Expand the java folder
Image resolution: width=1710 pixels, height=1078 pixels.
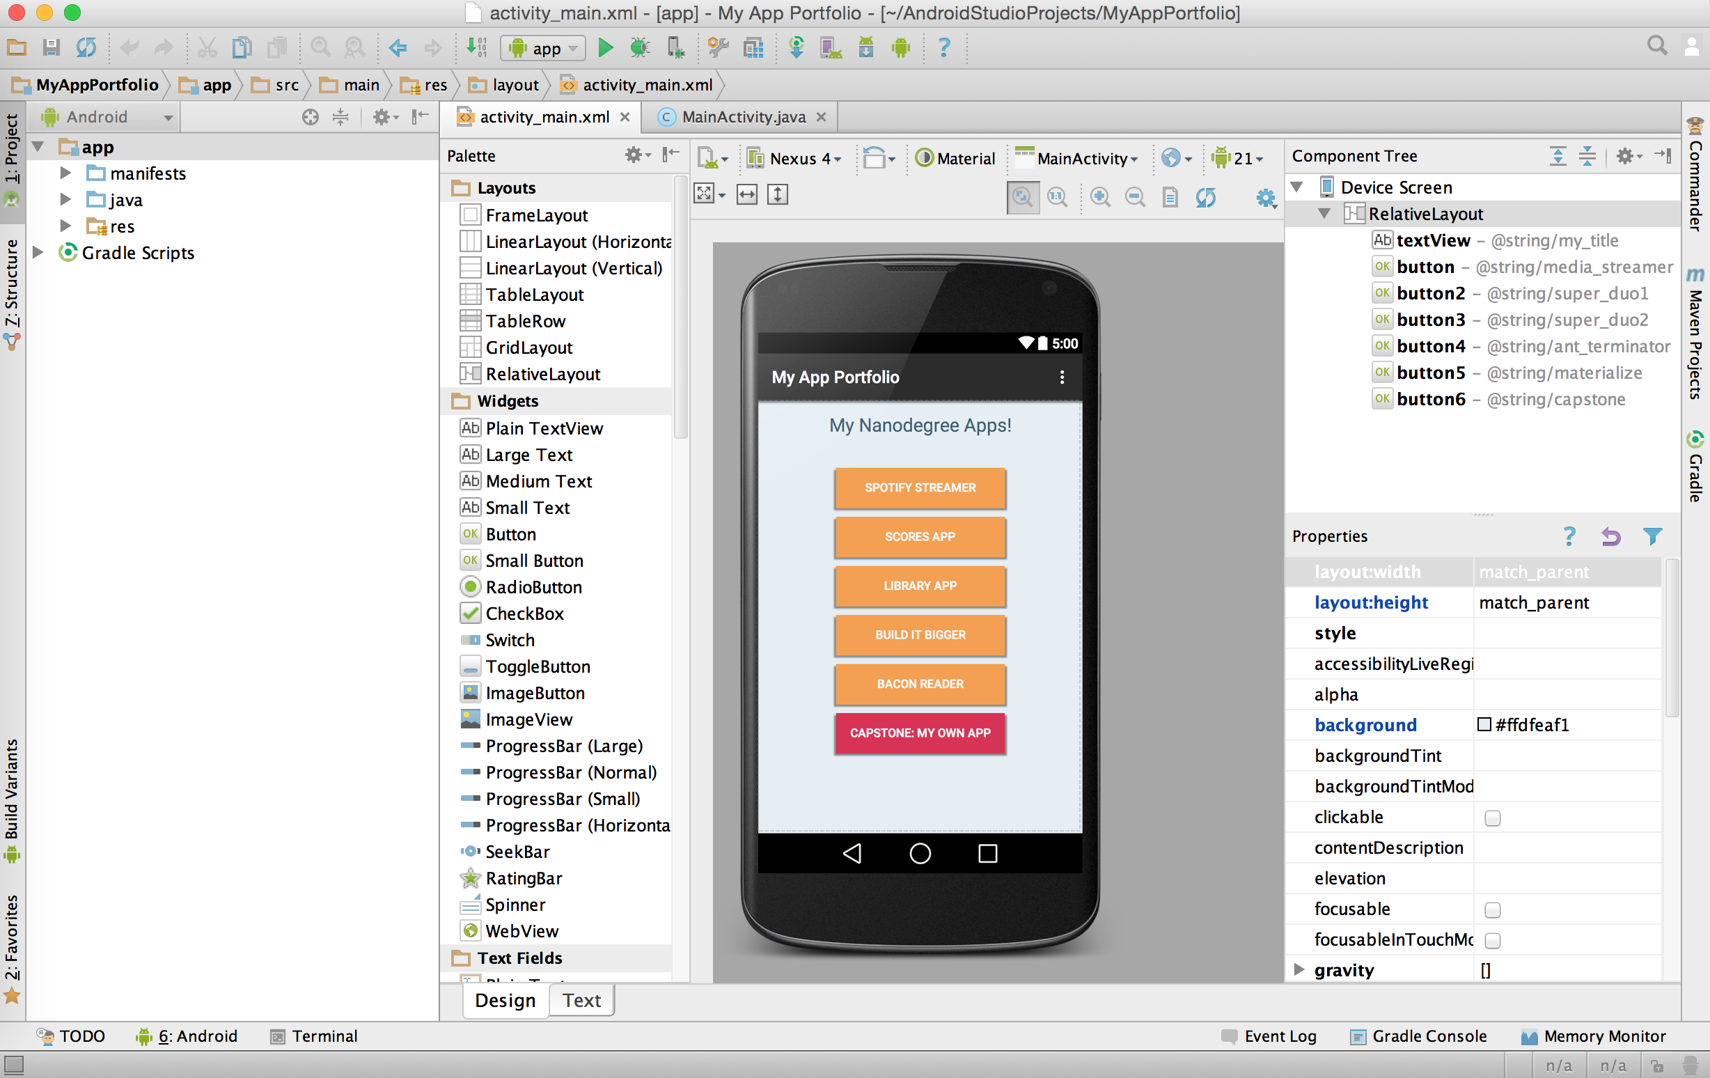(65, 200)
